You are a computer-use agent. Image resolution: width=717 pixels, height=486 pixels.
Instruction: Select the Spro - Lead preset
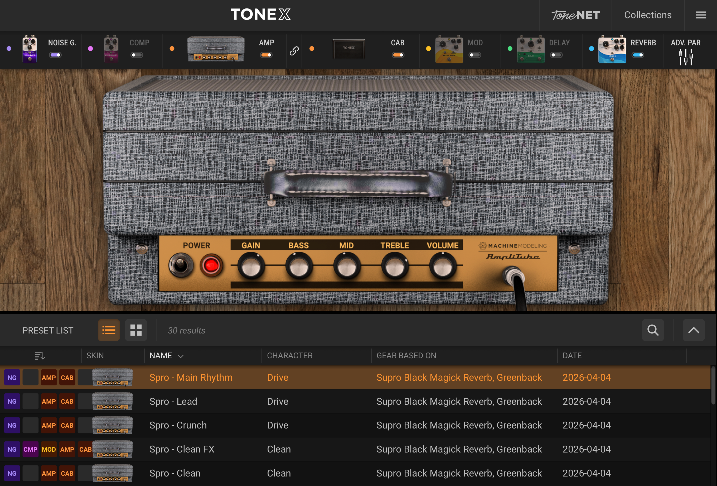tap(355, 401)
